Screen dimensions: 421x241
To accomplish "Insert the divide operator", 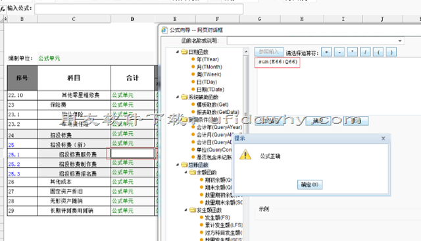I will pos(365,52).
